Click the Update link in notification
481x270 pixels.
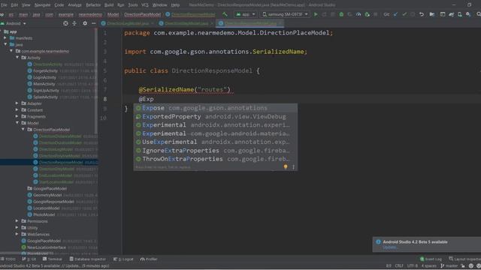[x=389, y=247]
